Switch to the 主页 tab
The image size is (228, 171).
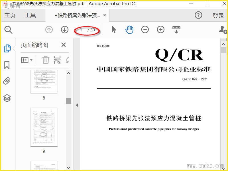[10, 15]
